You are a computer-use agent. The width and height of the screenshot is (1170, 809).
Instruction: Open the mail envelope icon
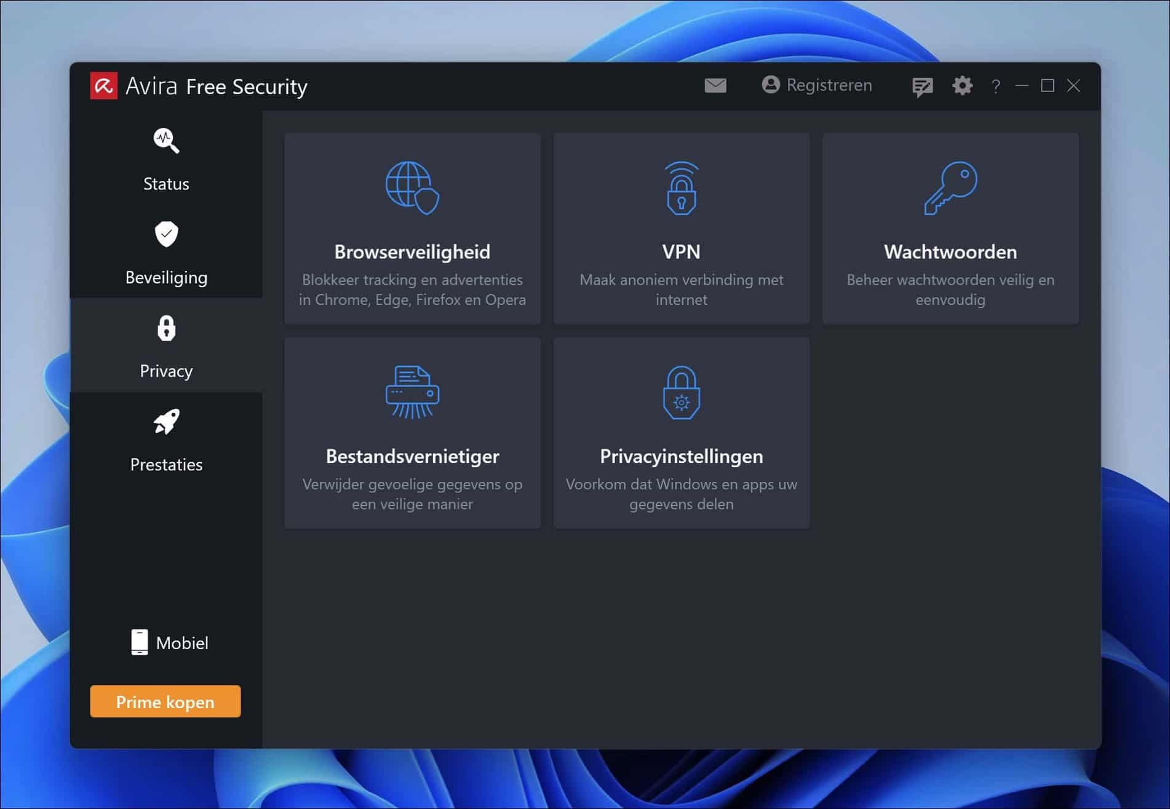[x=715, y=85]
